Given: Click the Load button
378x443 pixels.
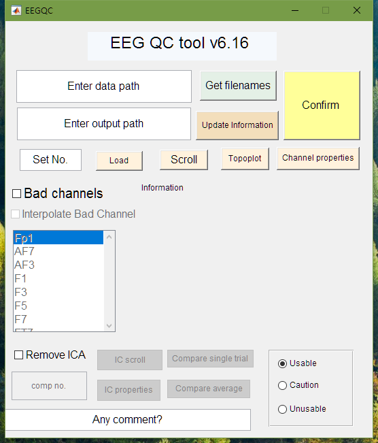Looking at the screenshot, I should (x=119, y=161).
